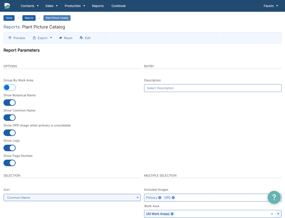Viewport: 285px width, 218px height.
Task: Click the Home breadcrumb button
Action: click(x=9, y=18)
